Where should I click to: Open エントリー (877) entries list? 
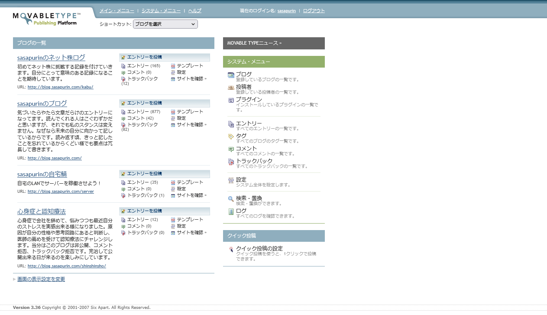click(x=144, y=112)
